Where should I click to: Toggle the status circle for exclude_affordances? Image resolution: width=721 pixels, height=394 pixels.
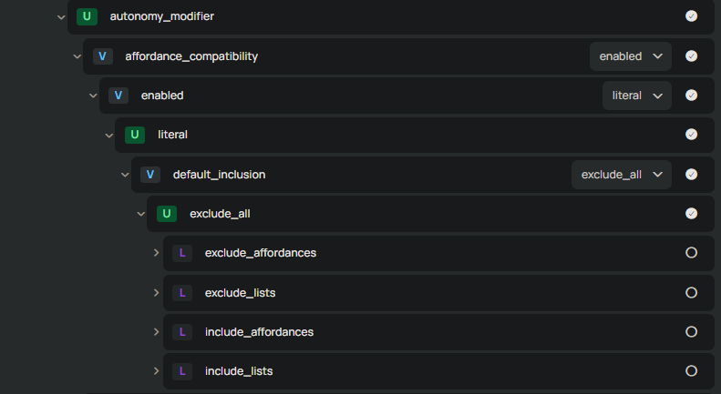(691, 253)
